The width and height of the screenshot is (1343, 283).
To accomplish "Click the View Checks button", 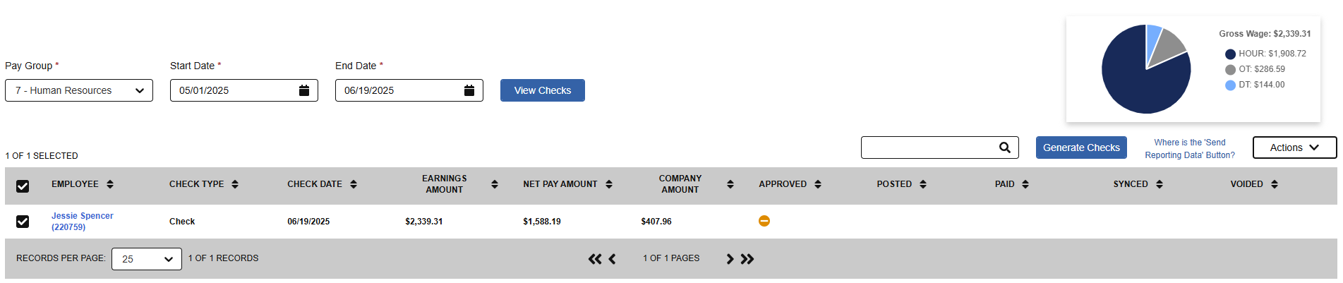I will click(x=543, y=90).
